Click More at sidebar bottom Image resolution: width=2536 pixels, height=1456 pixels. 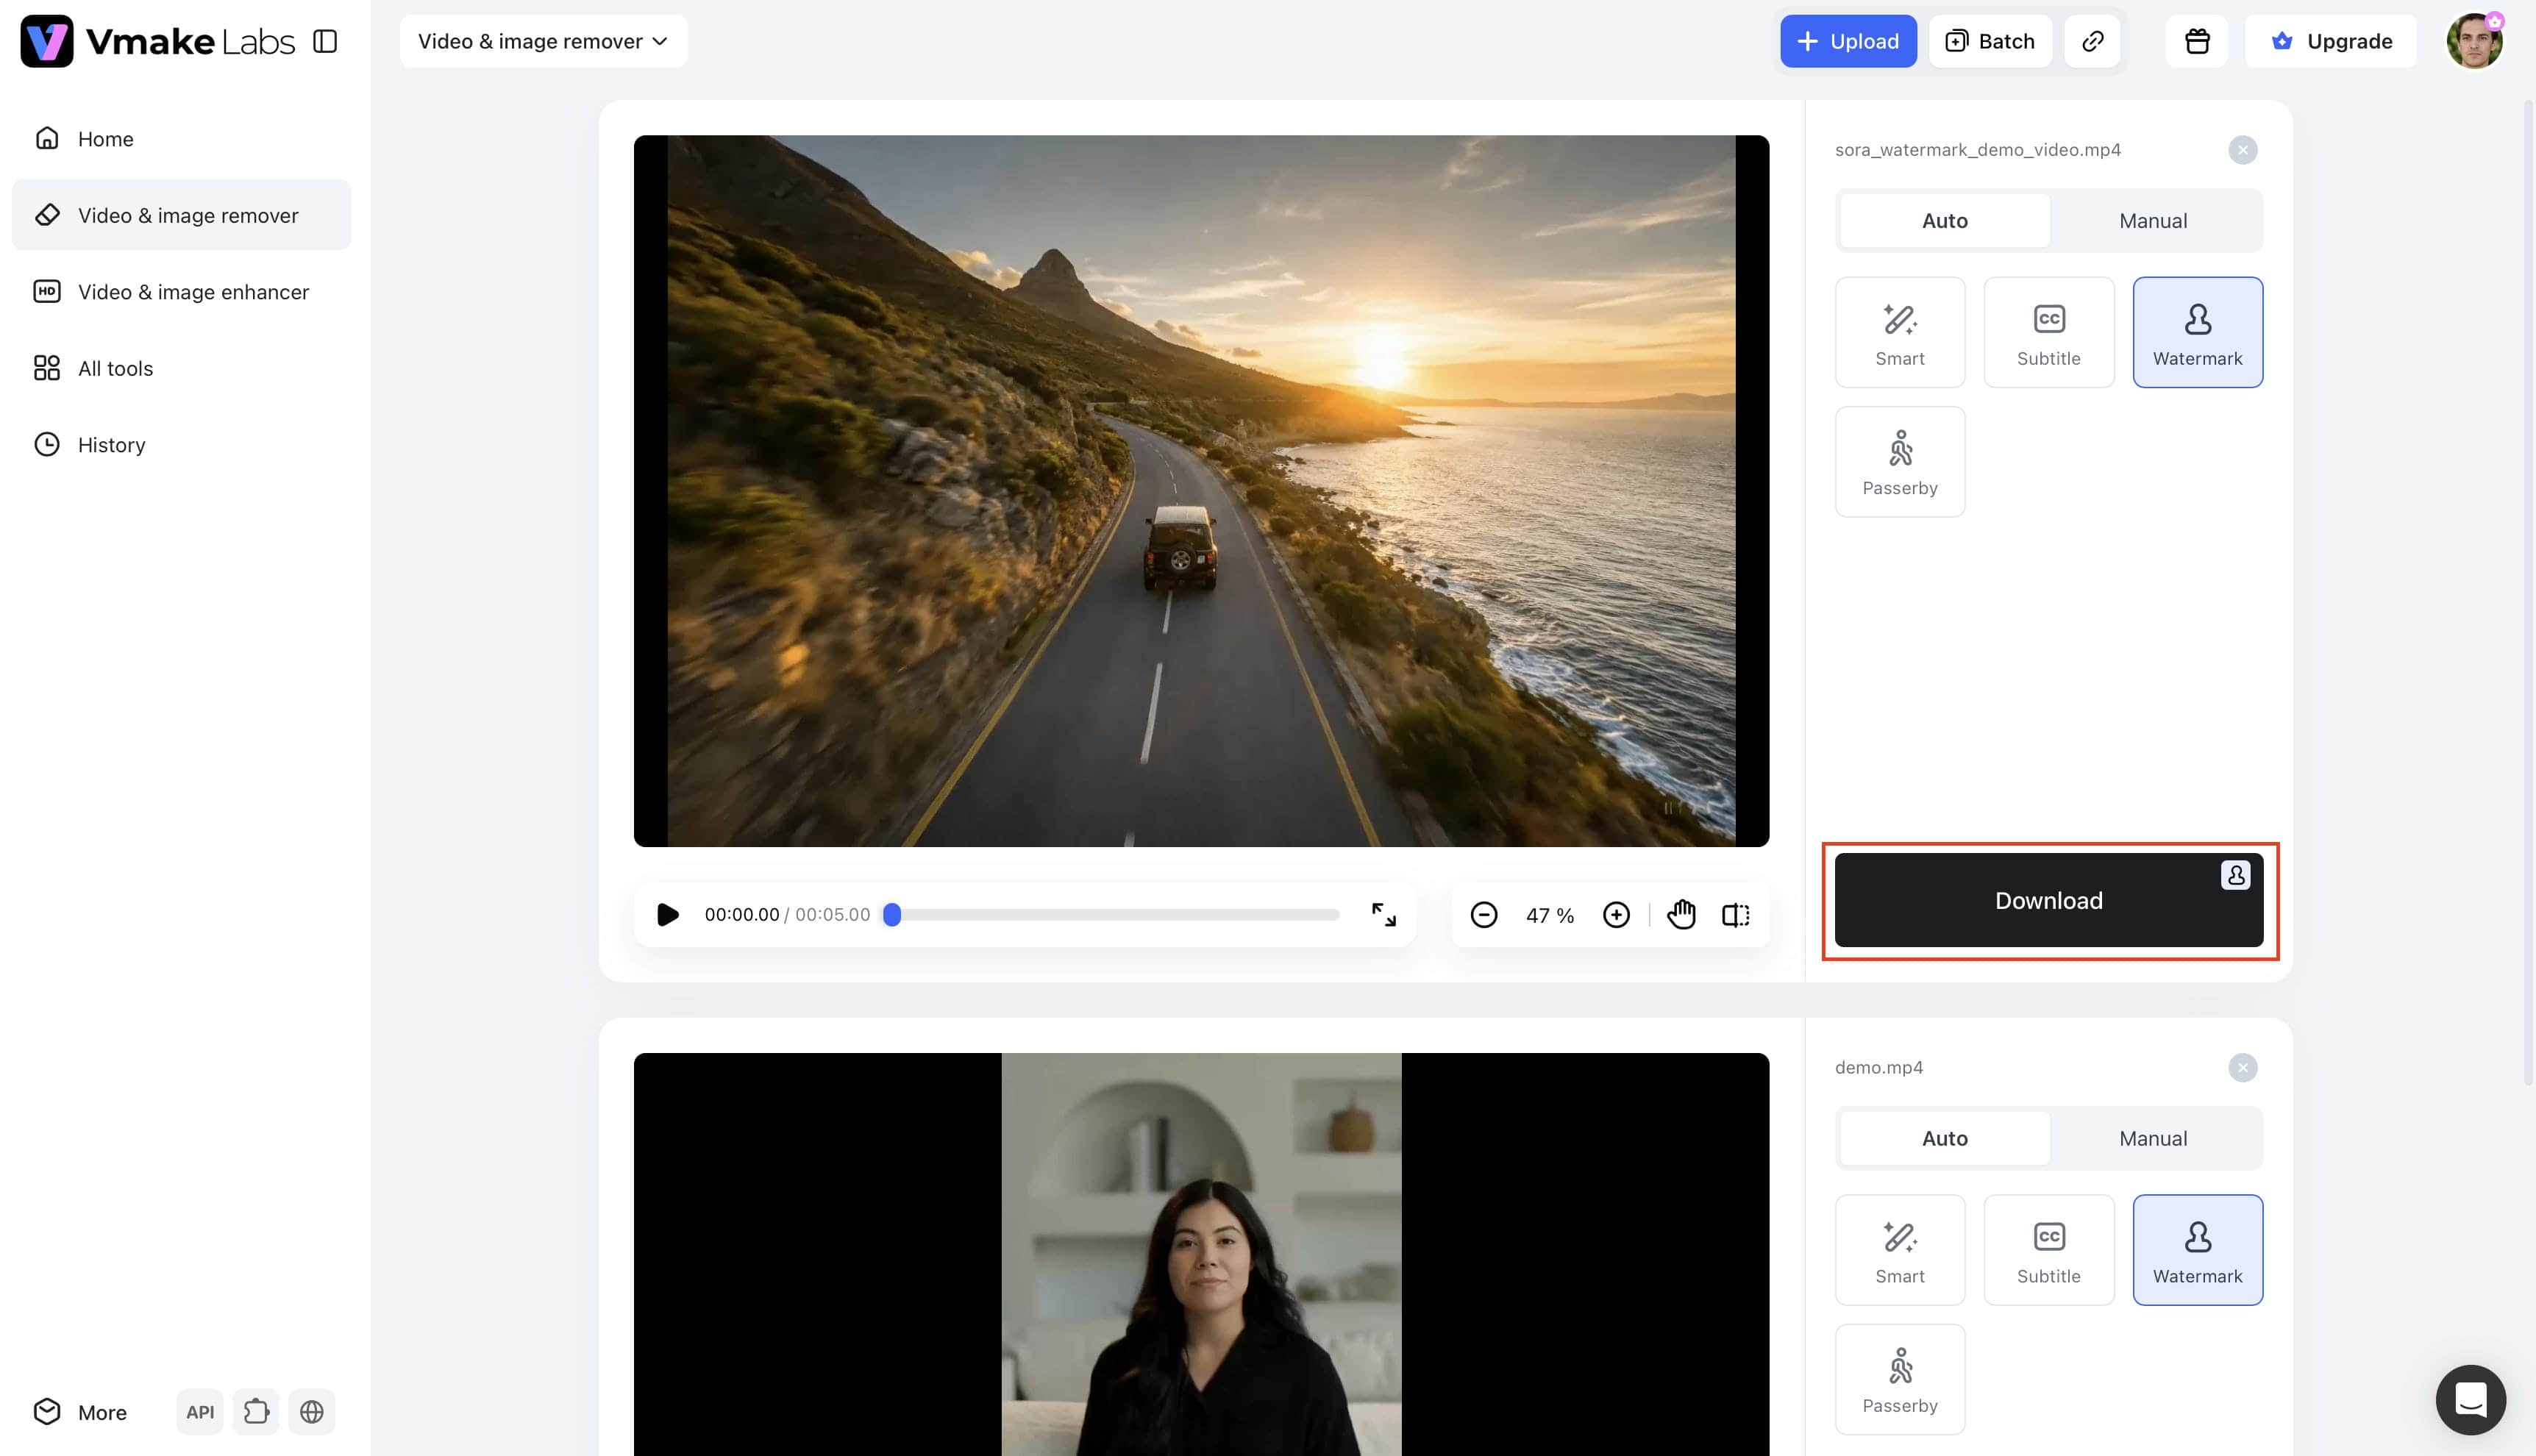[x=80, y=1412]
